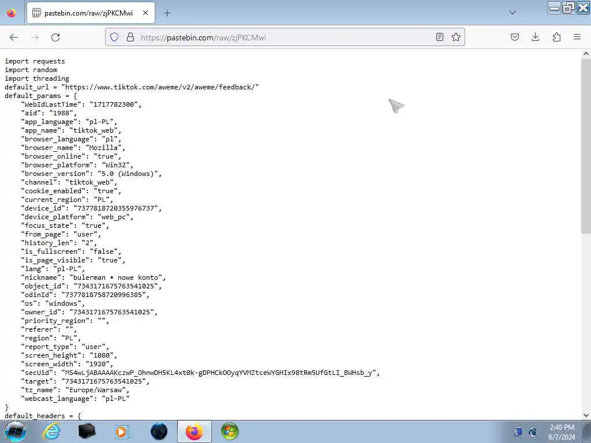The image size is (591, 443).
Task: Open the media player taskbar icon
Action: (122, 431)
